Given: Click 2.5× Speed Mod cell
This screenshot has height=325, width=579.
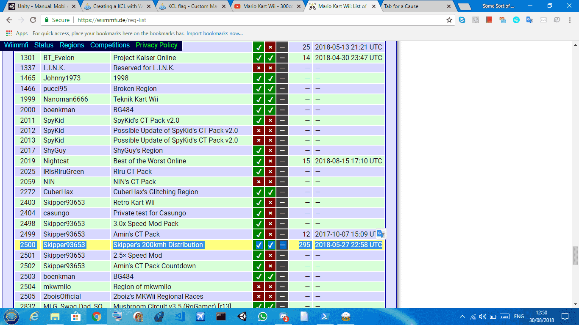Looking at the screenshot, I should 182,255.
